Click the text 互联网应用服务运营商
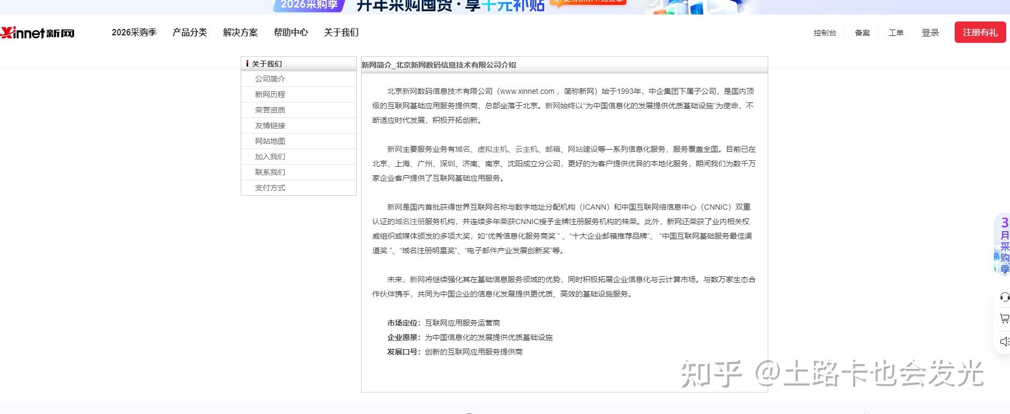Viewport: 1010px width, 414px height. (x=463, y=323)
